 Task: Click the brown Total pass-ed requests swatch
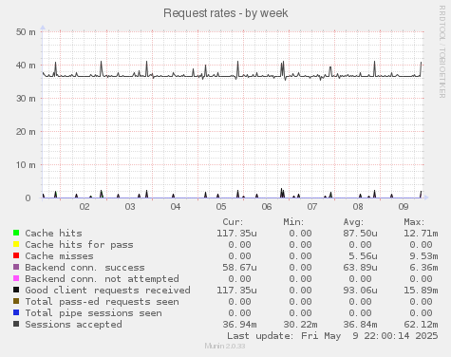16,301
